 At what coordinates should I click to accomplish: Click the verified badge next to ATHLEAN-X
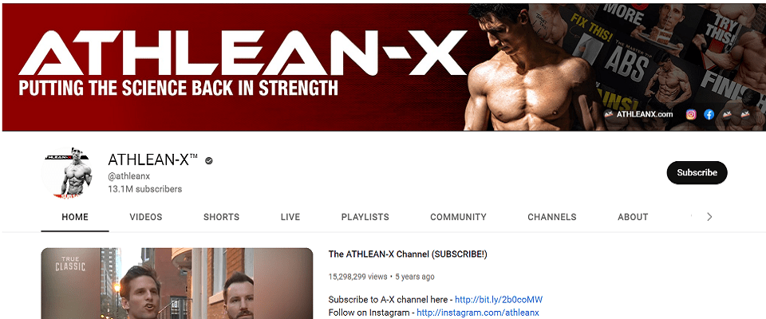[209, 160]
